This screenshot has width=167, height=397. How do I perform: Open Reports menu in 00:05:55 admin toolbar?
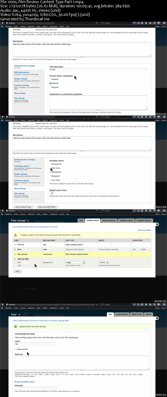click(62, 214)
